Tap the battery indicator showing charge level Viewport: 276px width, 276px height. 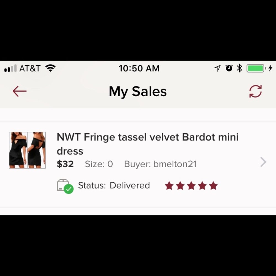pos(255,68)
